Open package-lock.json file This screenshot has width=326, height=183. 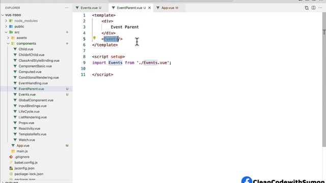point(29,174)
